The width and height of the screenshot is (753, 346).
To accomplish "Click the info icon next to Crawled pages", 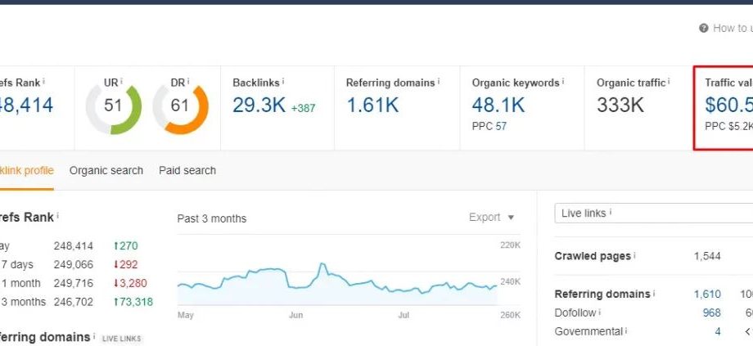I will point(635,256).
